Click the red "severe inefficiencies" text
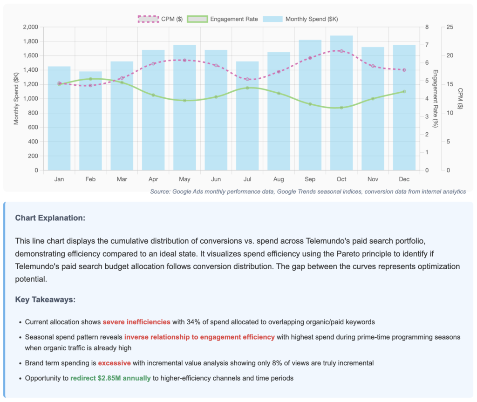 136,322
